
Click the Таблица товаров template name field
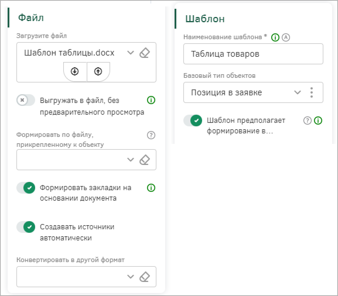point(253,54)
